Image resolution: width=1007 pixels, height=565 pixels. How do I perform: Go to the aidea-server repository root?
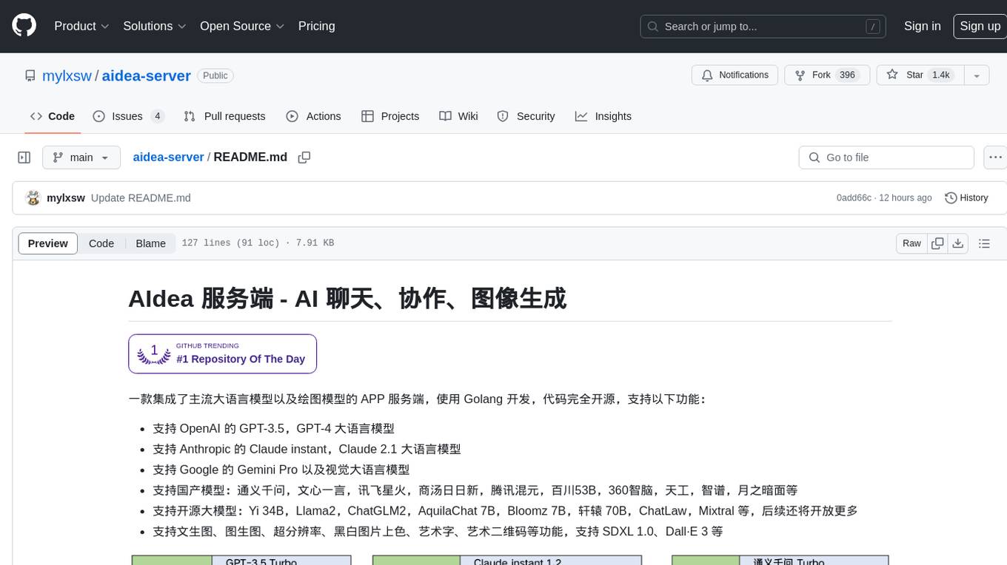146,75
